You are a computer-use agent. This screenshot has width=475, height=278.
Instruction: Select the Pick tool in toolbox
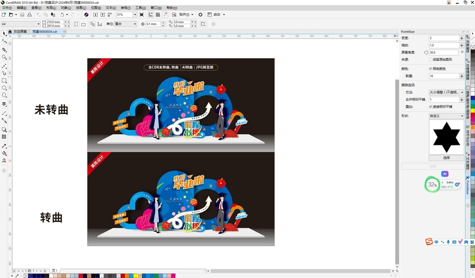(x=4, y=33)
